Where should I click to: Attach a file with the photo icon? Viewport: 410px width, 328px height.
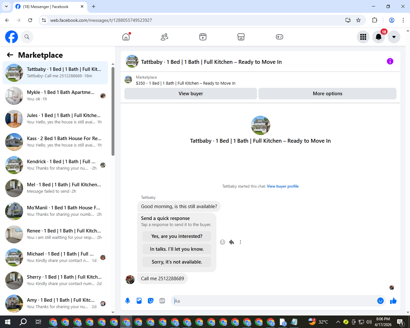pyautogui.click(x=139, y=301)
